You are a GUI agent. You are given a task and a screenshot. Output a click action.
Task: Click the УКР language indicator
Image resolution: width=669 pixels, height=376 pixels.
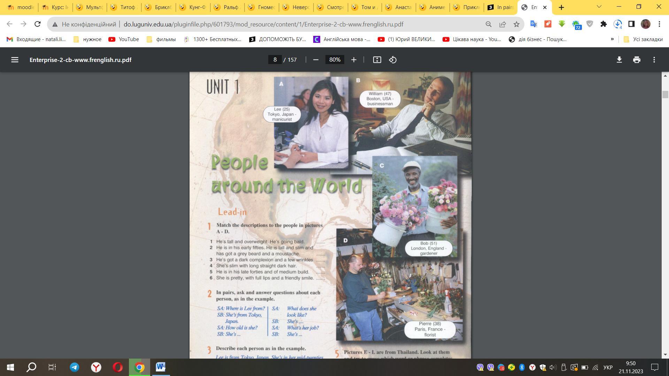pos(608,368)
